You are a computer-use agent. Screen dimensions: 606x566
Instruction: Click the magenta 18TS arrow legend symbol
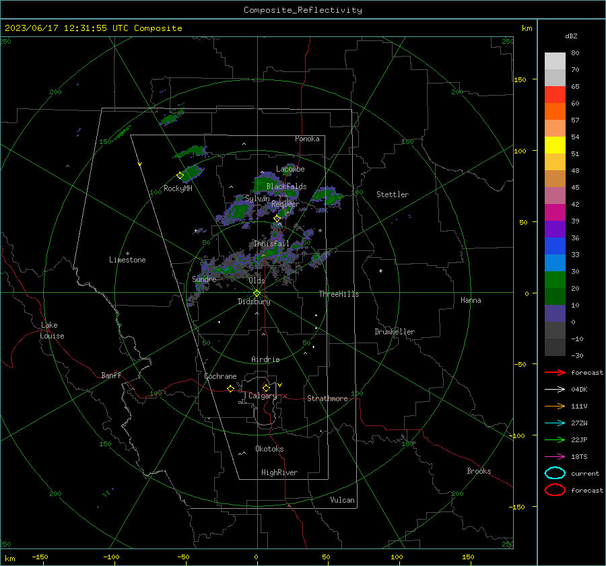(x=555, y=457)
